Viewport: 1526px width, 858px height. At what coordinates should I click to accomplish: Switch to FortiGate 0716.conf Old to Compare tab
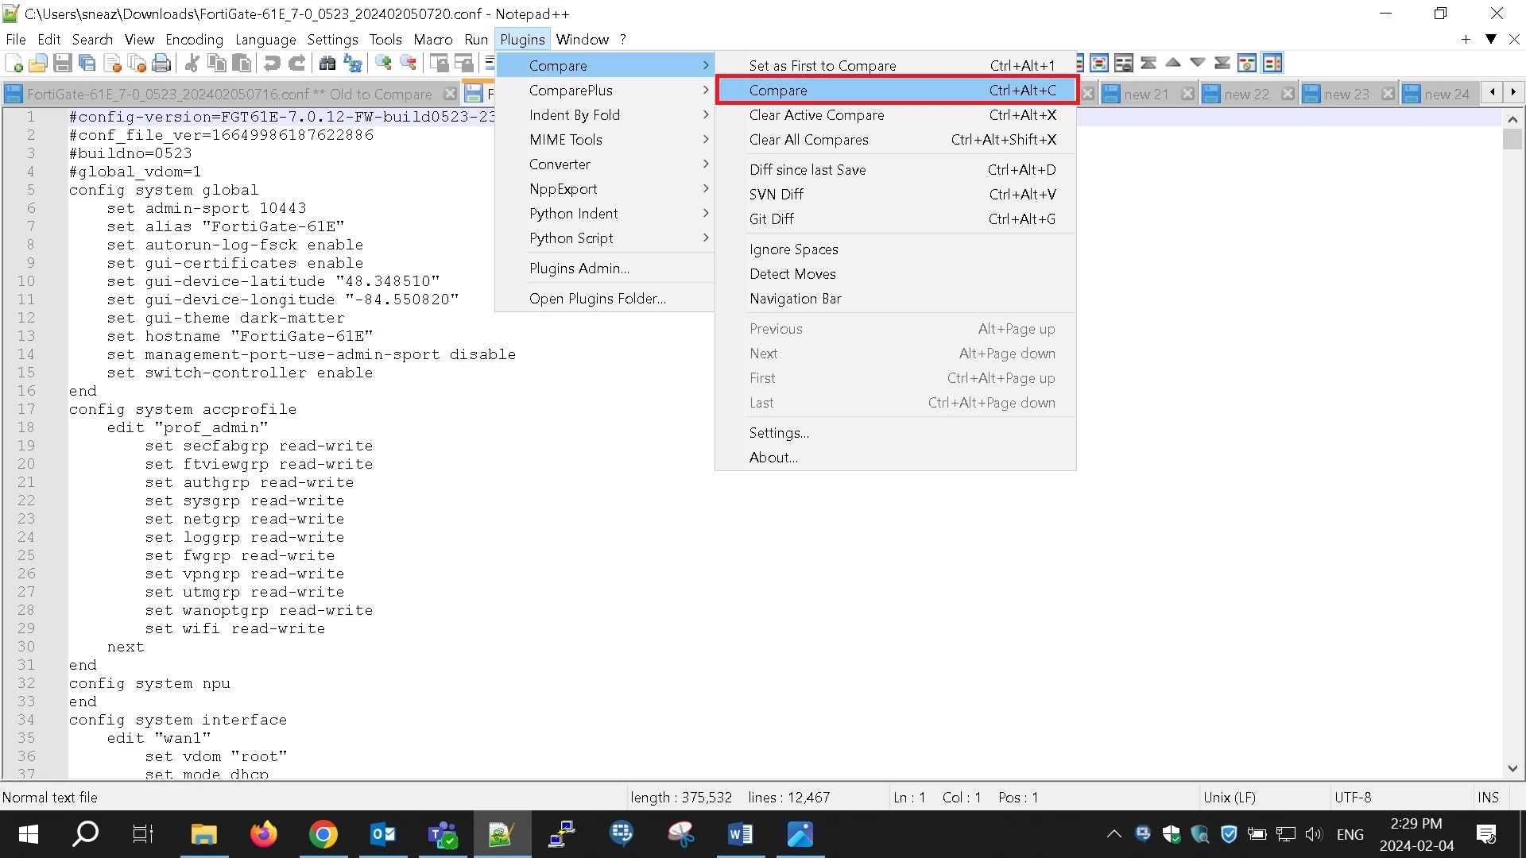(x=230, y=94)
